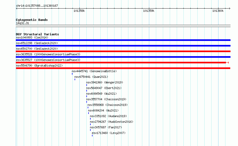Click nsv2794267 (Huddleston2016) label
This screenshot has height=146, width=238.
(112, 122)
